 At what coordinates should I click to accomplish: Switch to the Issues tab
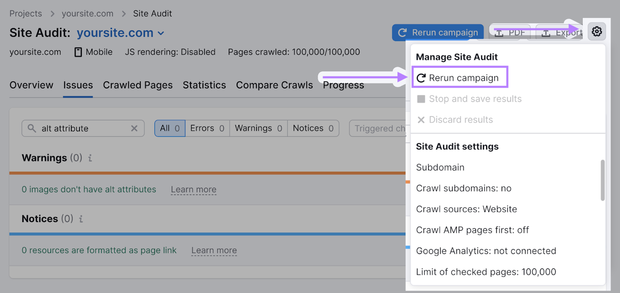pos(78,85)
